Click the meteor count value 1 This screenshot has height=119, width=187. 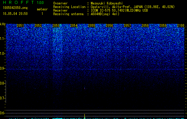tap(42, 14)
